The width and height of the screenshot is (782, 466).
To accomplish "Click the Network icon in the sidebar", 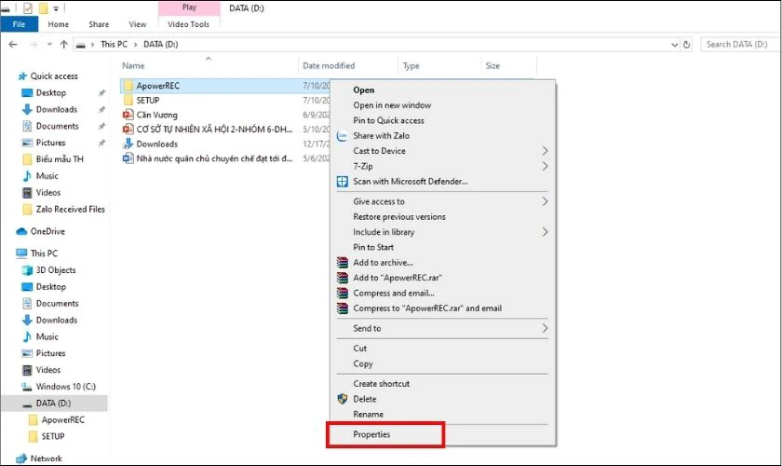I will point(21,458).
